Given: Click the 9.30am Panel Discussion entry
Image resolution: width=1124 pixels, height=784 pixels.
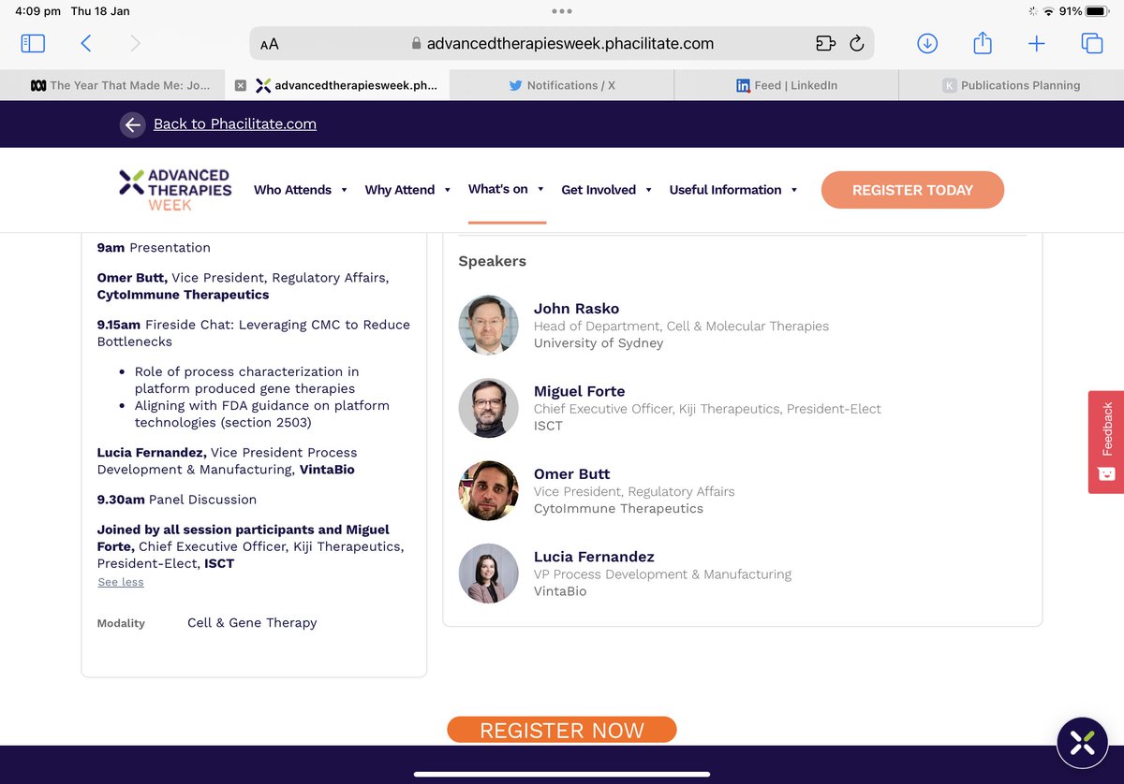Looking at the screenshot, I should [x=177, y=500].
